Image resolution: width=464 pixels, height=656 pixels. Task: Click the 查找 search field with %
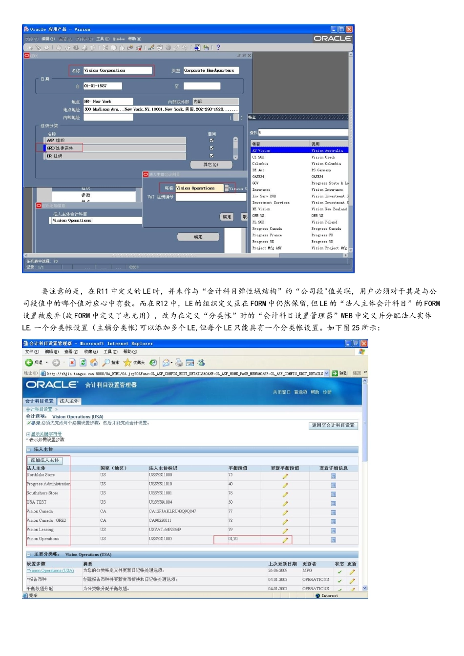(303, 132)
